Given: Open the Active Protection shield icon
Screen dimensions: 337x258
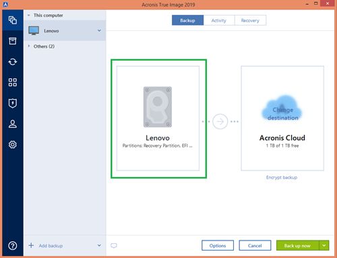Looking at the screenshot, I should point(13,103).
